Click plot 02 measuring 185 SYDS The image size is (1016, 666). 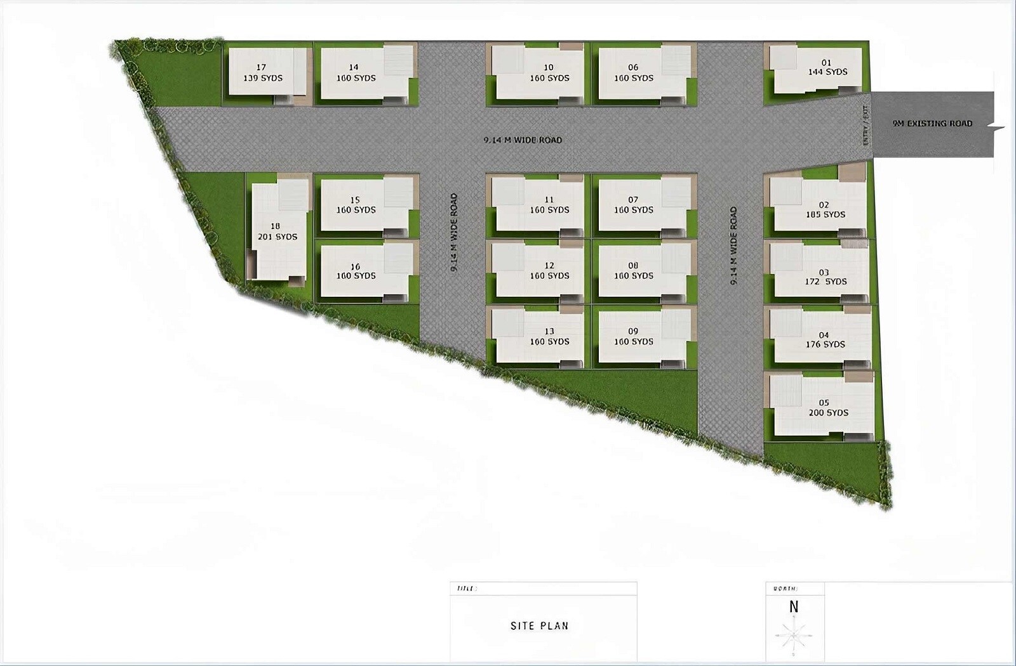pos(825,208)
